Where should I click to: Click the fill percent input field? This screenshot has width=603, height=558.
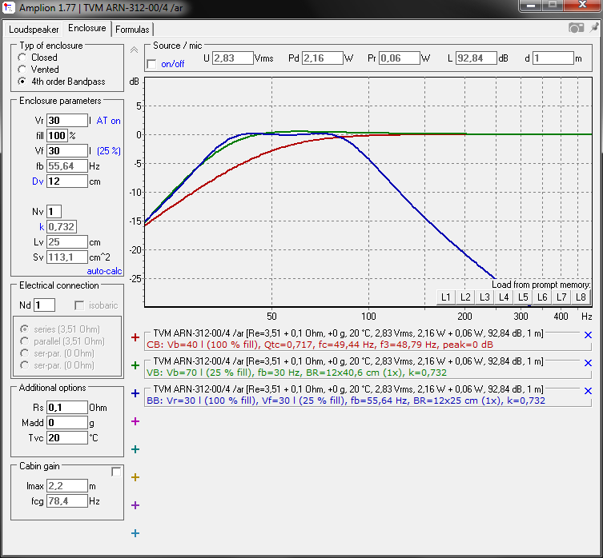tap(57, 136)
